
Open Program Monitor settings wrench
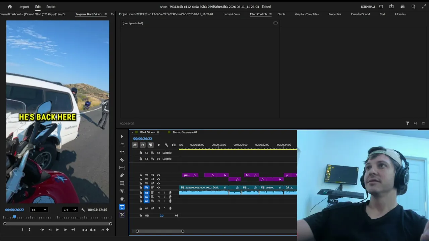click(83, 210)
